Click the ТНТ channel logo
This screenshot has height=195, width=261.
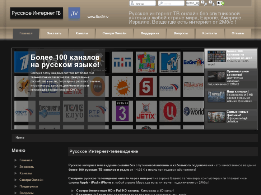click(x=122, y=62)
